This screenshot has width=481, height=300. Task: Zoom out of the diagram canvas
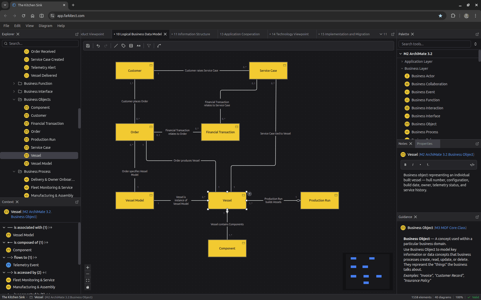[88, 274]
